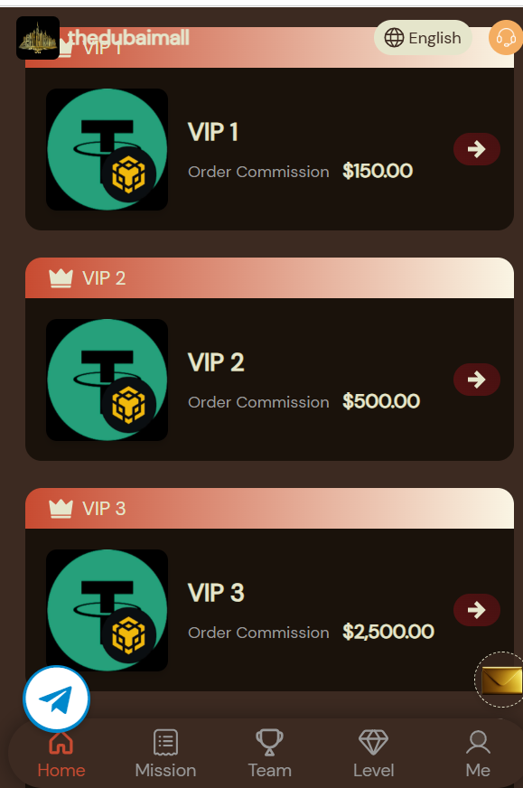This screenshot has height=788, width=523.
Task: Switch to the Level tab
Action: 373,755
